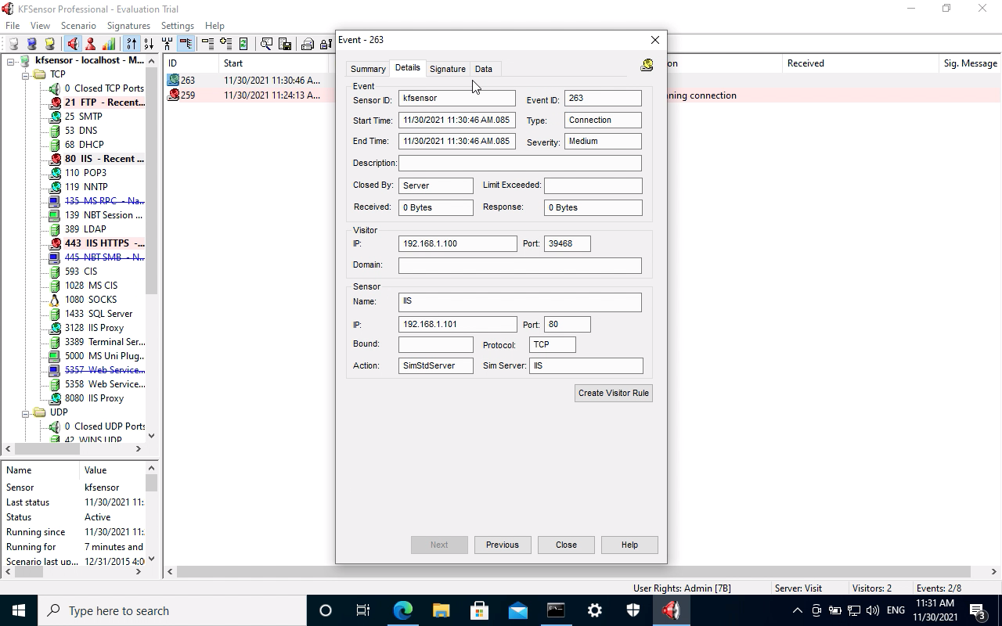The width and height of the screenshot is (1002, 626).
Task: Collapse the kfsensor localhost root node
Action: pos(11,60)
